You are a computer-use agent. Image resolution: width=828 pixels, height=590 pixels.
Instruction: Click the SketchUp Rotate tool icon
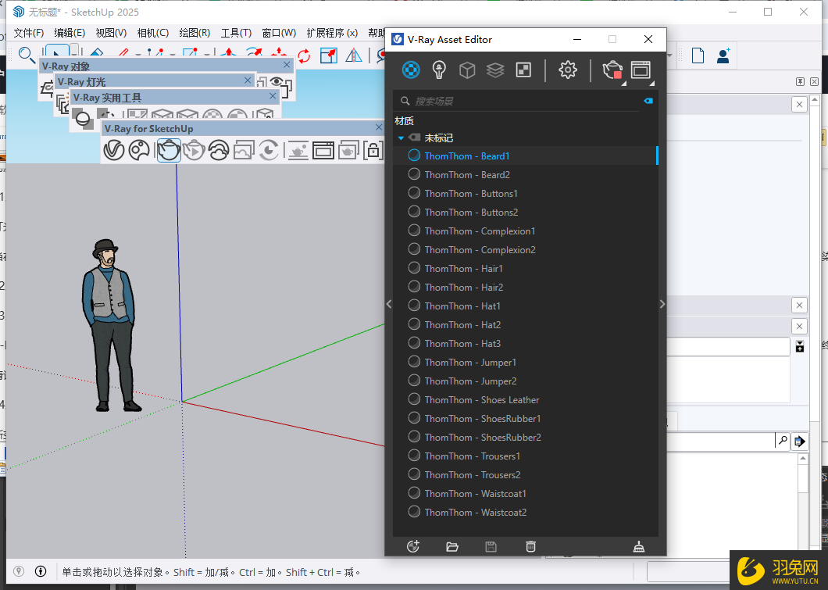304,55
